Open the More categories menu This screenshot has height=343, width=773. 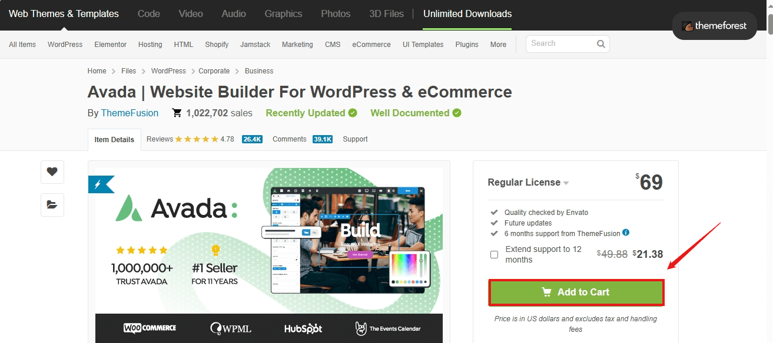(498, 45)
